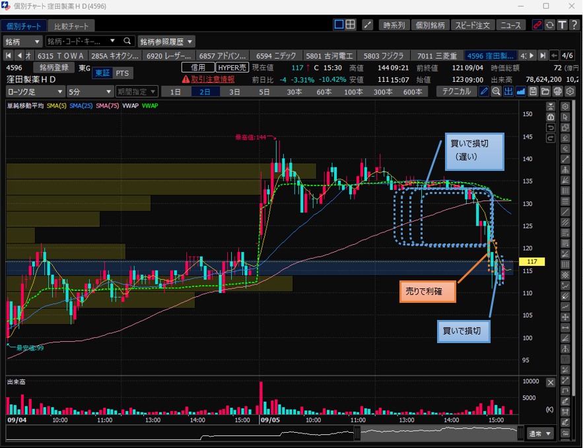Image resolution: width=583 pixels, height=448 pixels.
Task: Click the printer icon in chart toolbar
Action: coord(557,92)
